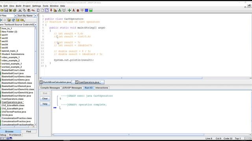The width and height of the screenshot is (252, 141).
Task: Open the Tools menu
Action: (45, 6)
